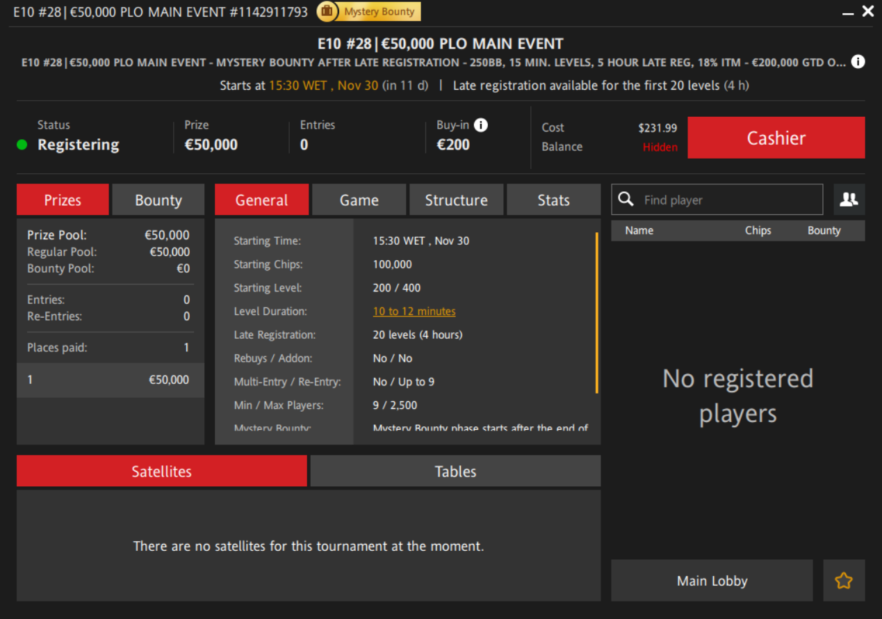
Task: Switch to the Tables tab
Action: pyautogui.click(x=455, y=472)
